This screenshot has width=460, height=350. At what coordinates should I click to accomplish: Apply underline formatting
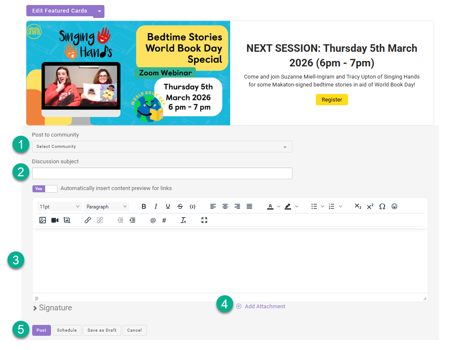pyautogui.click(x=168, y=207)
